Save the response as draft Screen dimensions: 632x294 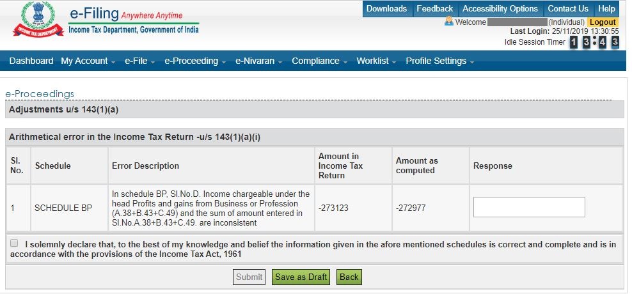coord(301,277)
